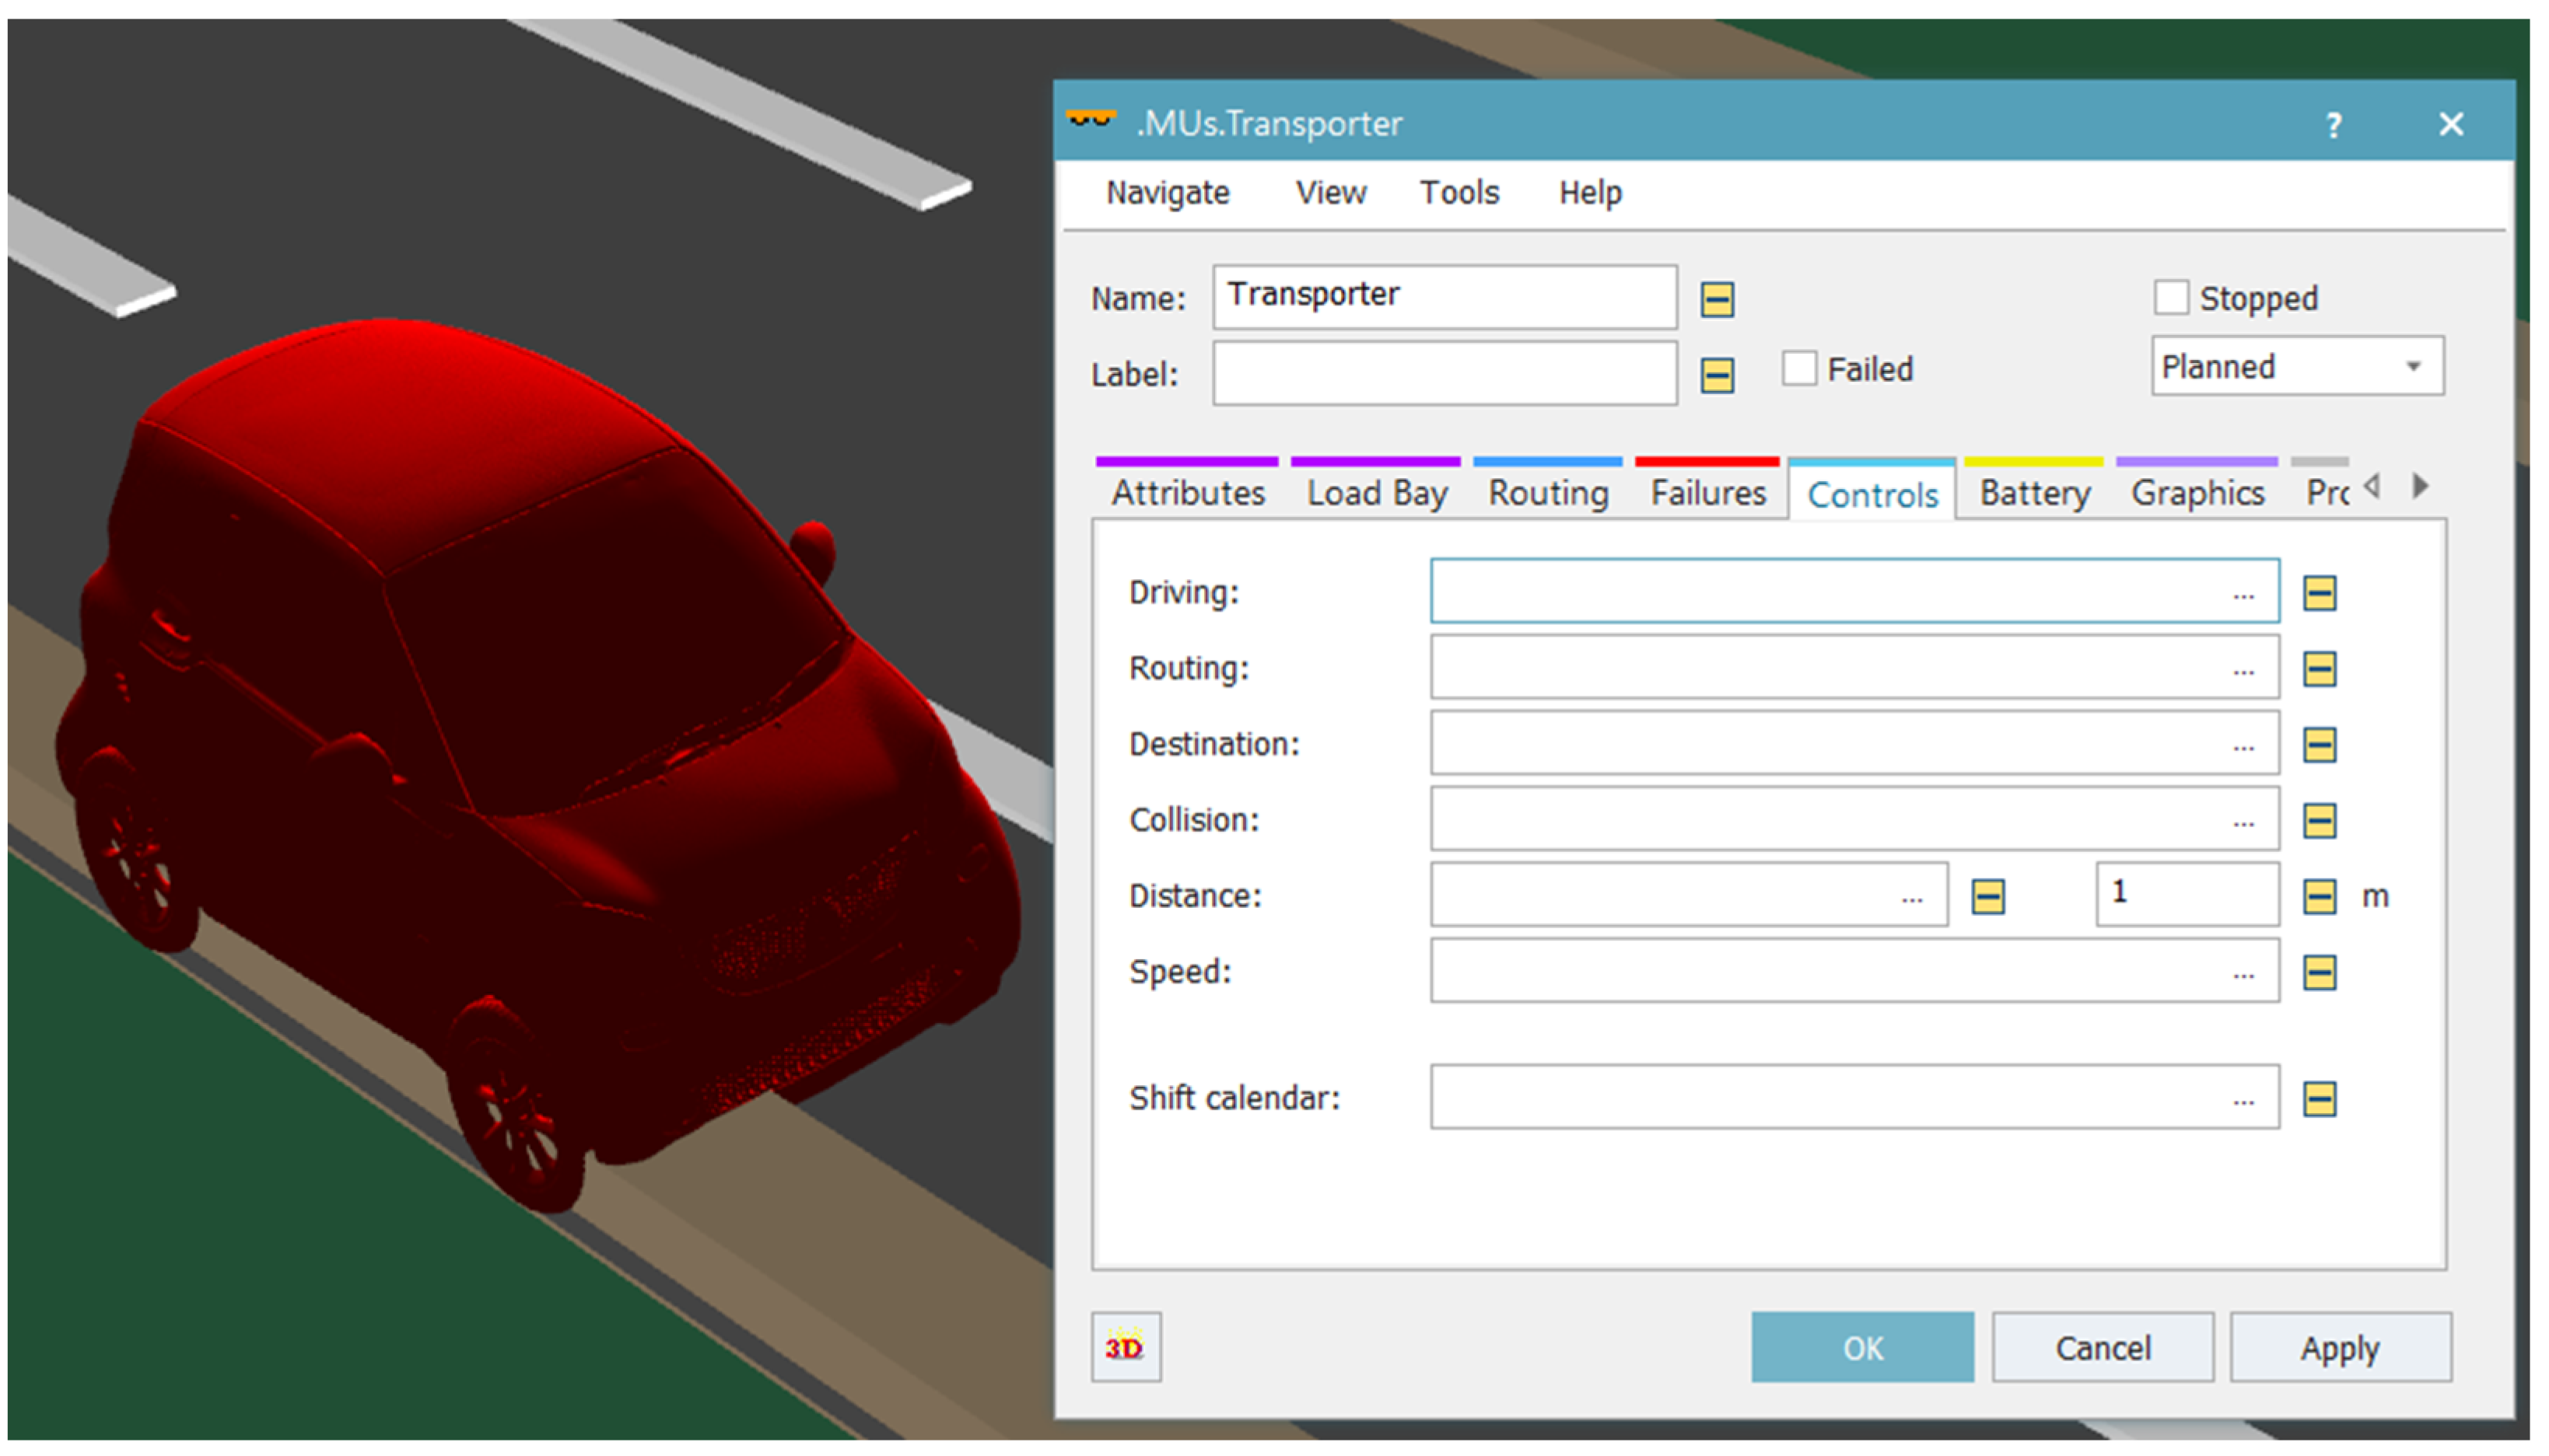Image resolution: width=2549 pixels, height=1456 pixels.
Task: Open 3D properties with the 3D icon
Action: 1126,1347
